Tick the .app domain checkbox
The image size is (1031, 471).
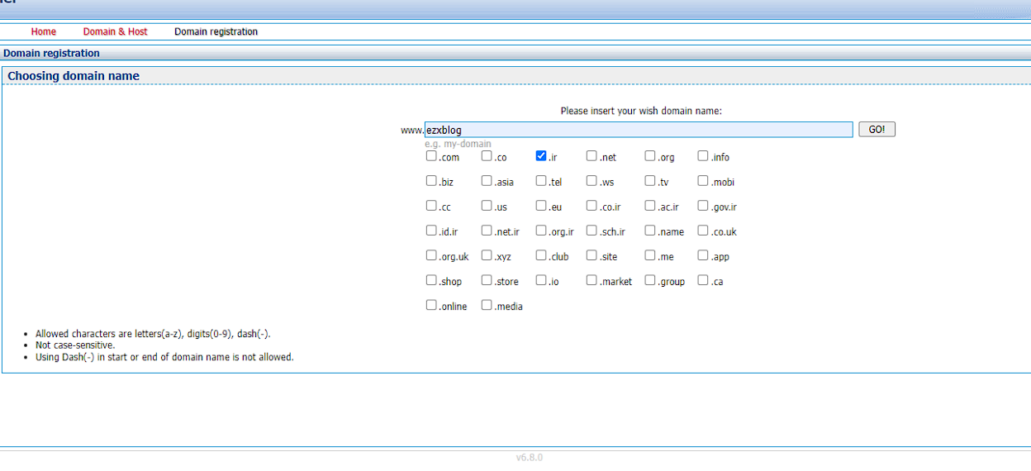[x=703, y=255]
